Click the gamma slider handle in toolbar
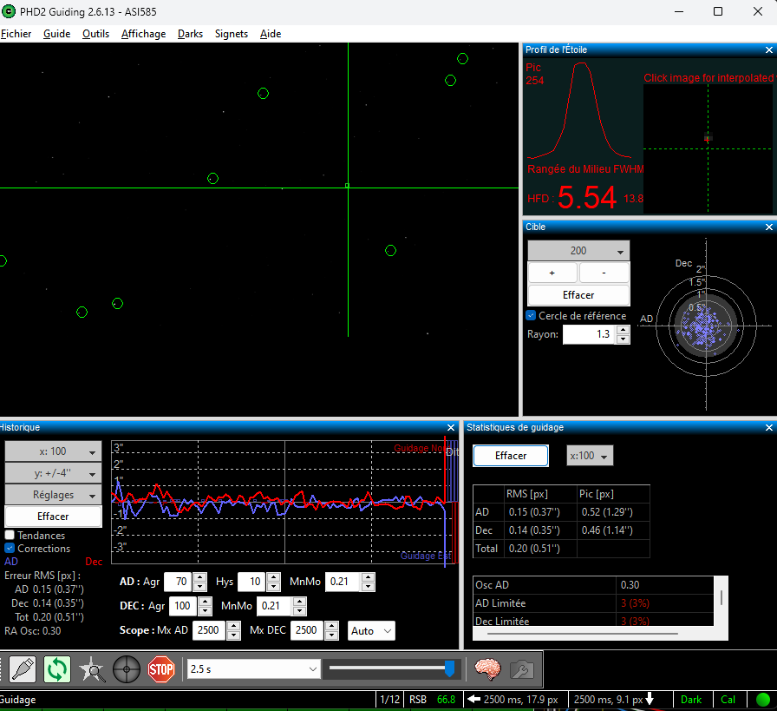The width and height of the screenshot is (777, 711). tap(449, 668)
